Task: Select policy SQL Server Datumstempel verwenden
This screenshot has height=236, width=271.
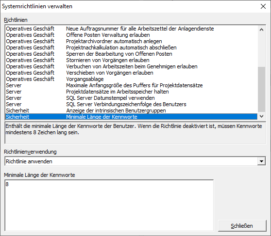Action: (131, 98)
